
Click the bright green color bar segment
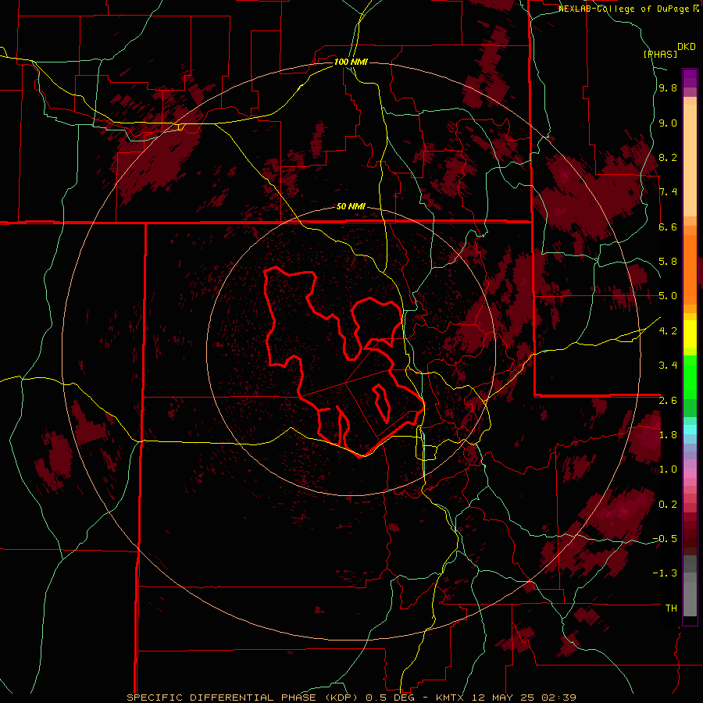(x=690, y=376)
